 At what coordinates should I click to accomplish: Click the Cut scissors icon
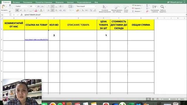pyautogui.click(x=10, y=5)
